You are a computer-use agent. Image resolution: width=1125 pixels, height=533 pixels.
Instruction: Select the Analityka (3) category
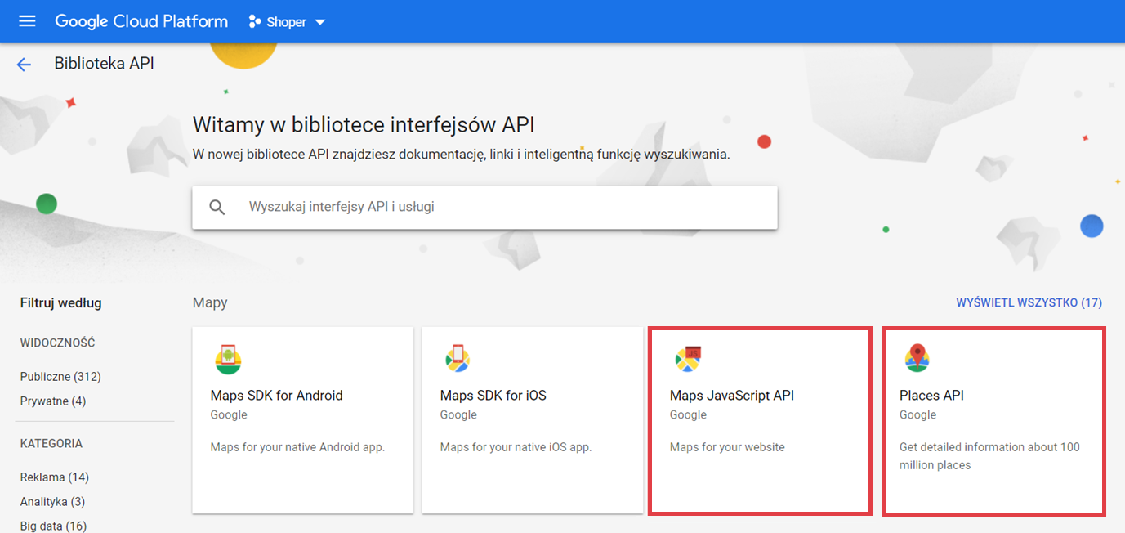(x=53, y=502)
